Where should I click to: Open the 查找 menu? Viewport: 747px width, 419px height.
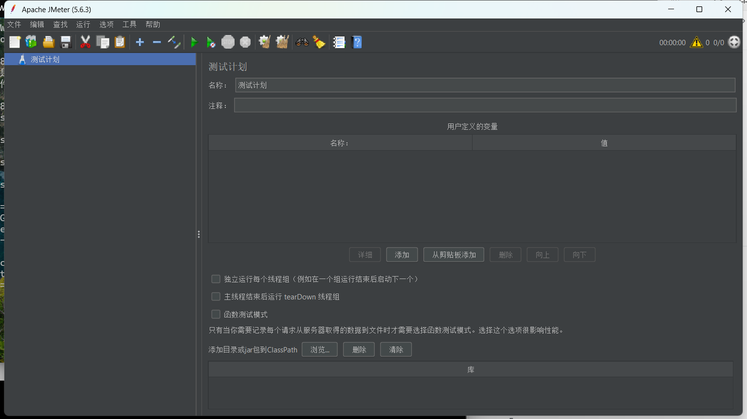(x=60, y=24)
